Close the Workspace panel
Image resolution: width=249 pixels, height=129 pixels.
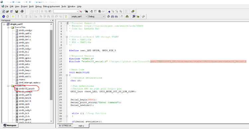tap(53, 20)
